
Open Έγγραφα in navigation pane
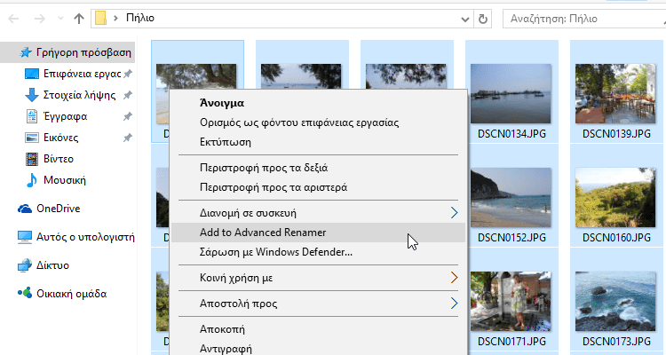pyautogui.click(x=66, y=116)
